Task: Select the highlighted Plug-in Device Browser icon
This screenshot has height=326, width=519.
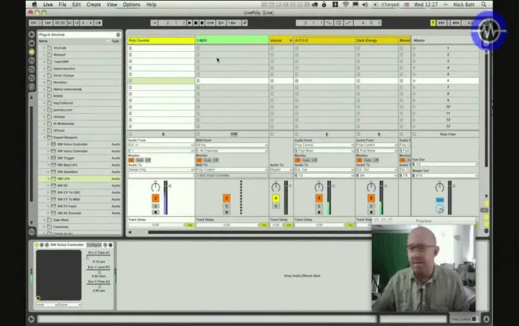Action: point(31,52)
